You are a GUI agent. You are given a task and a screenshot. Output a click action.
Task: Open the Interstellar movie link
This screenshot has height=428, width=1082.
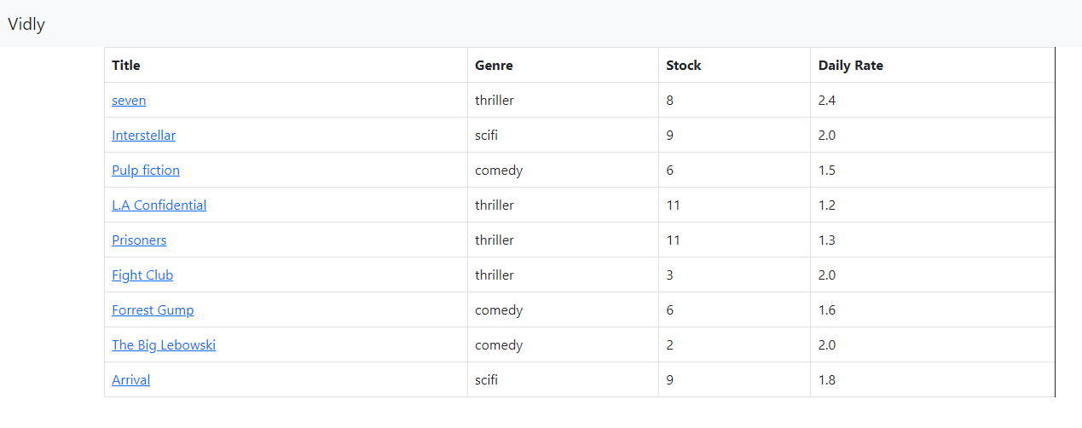[x=143, y=136]
